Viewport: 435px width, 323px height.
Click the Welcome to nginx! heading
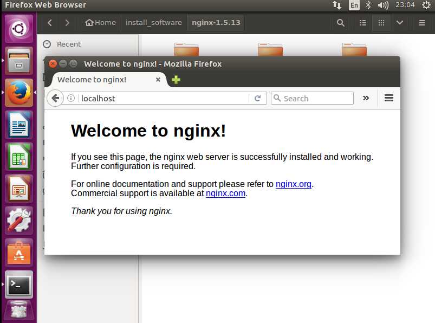coord(148,131)
